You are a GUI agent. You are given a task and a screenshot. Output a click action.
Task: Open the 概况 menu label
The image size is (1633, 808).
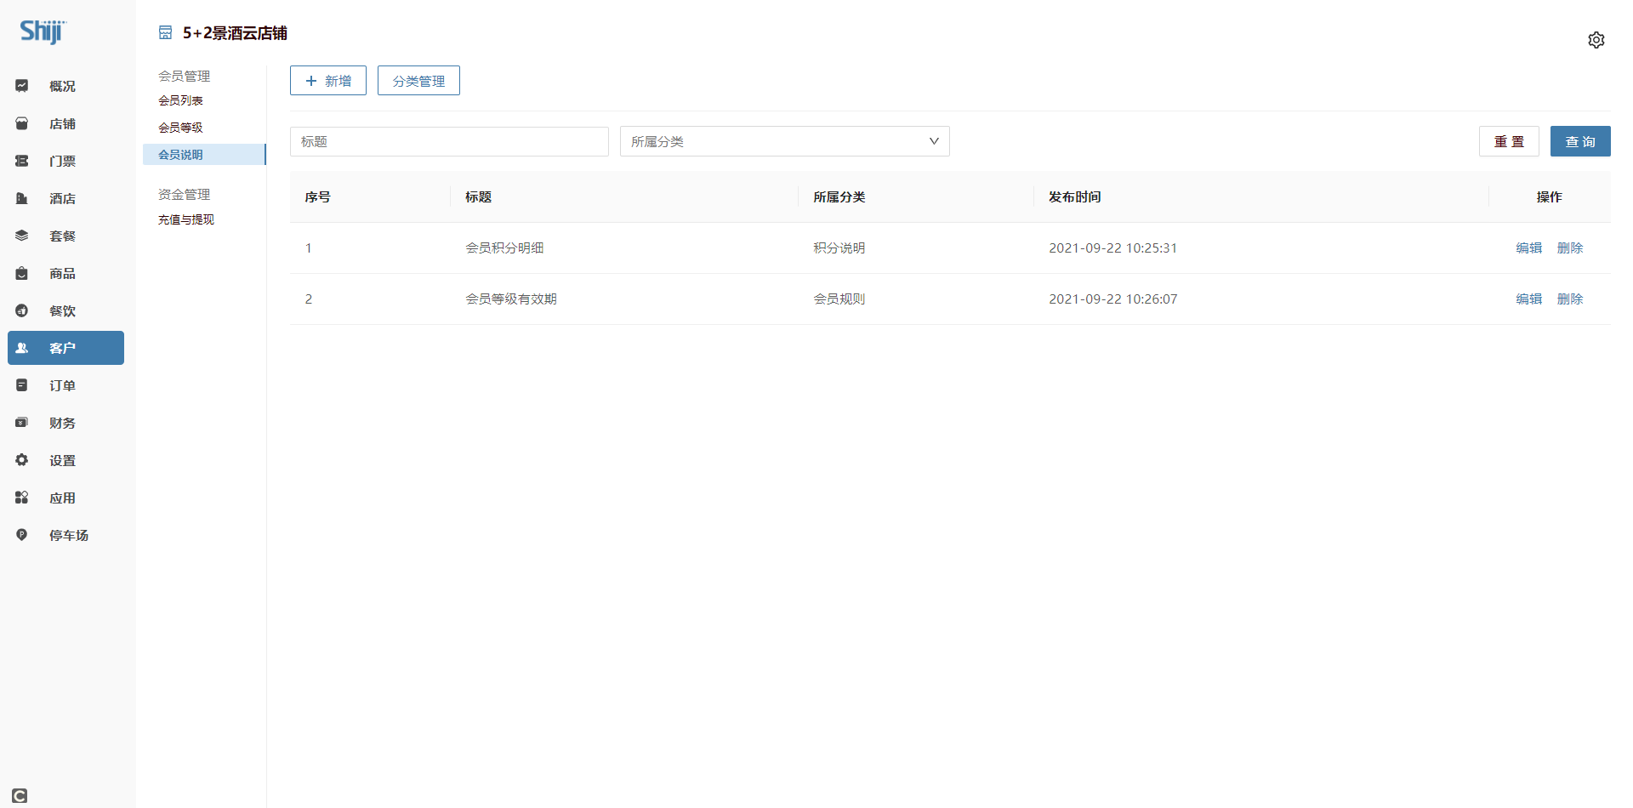(62, 86)
